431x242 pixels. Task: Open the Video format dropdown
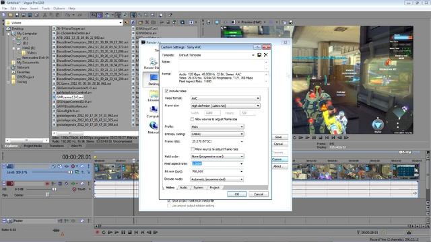coord(258,98)
